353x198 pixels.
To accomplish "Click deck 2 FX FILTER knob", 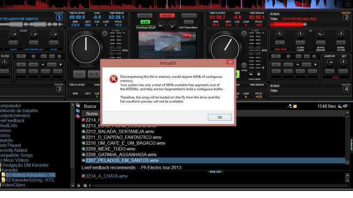I will tap(341, 34).
